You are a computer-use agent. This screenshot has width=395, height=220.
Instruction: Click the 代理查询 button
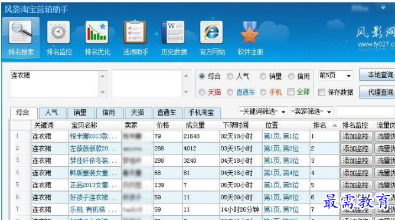point(378,92)
